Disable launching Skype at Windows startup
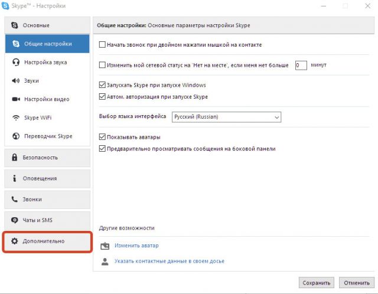 point(102,85)
